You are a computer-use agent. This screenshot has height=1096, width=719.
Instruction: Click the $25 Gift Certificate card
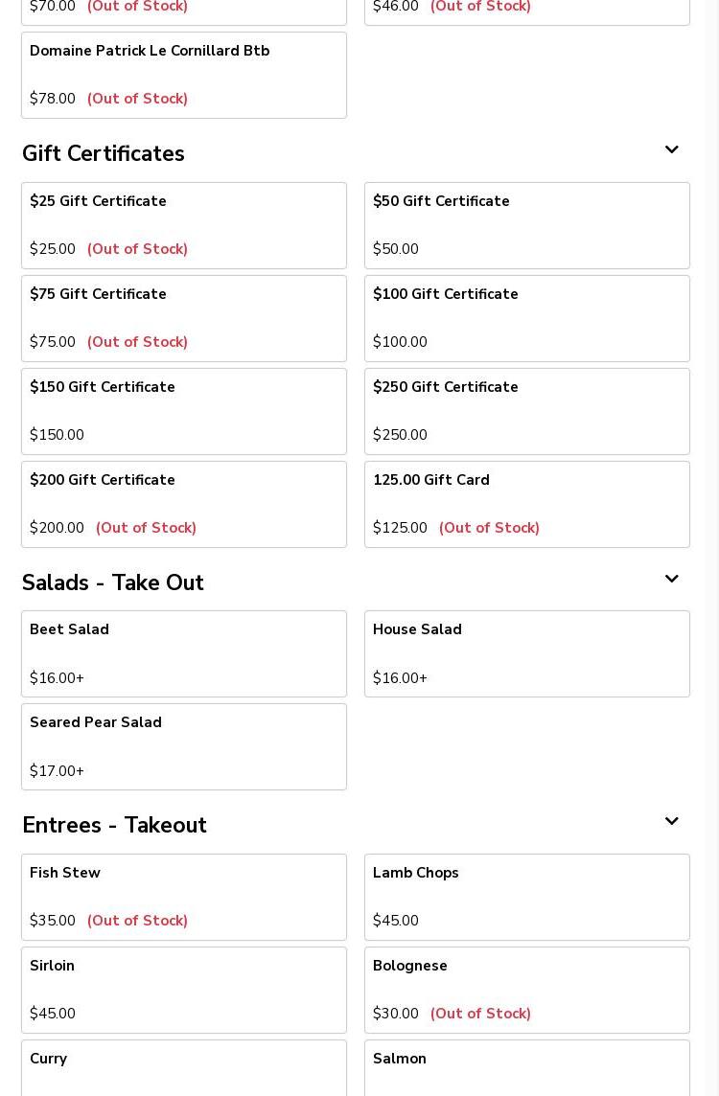coord(183,225)
